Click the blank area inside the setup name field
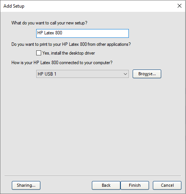 click(95, 33)
